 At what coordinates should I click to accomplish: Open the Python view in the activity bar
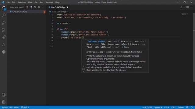pos(4,52)
